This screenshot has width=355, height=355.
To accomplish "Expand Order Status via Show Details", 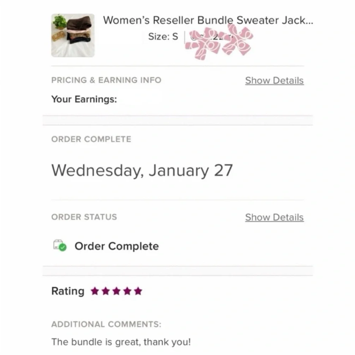I will 274,217.
